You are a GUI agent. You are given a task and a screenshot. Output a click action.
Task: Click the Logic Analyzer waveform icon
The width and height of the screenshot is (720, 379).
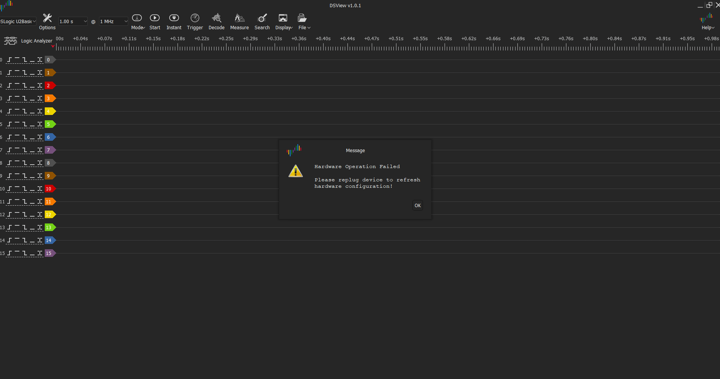click(x=10, y=40)
